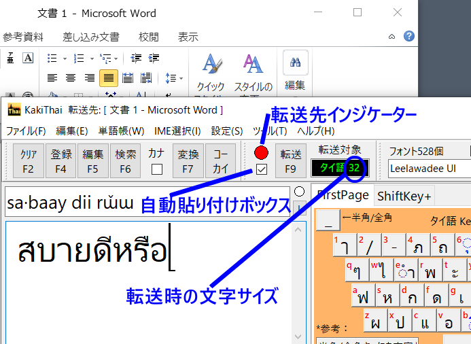Screen dimensions: 471x344
Task: Click the numbered list icon in Word
Action: pyautogui.click(x=79, y=58)
